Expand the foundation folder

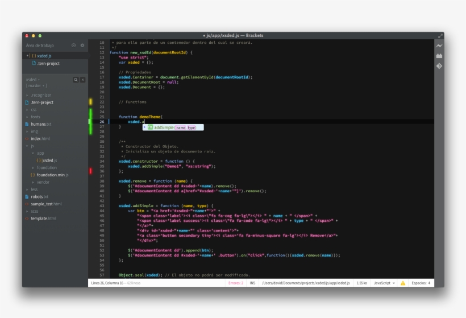(33, 168)
